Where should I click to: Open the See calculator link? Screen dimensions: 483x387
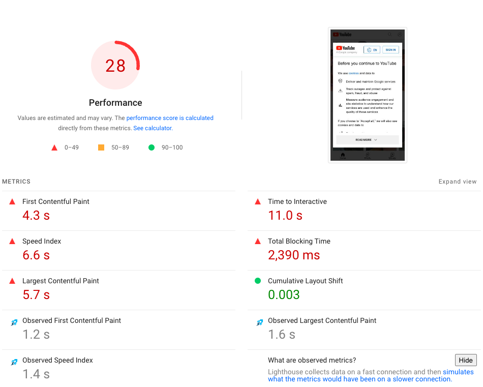pos(153,128)
